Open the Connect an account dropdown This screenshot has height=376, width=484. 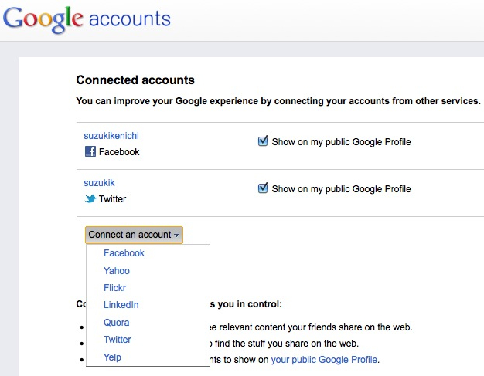(134, 235)
